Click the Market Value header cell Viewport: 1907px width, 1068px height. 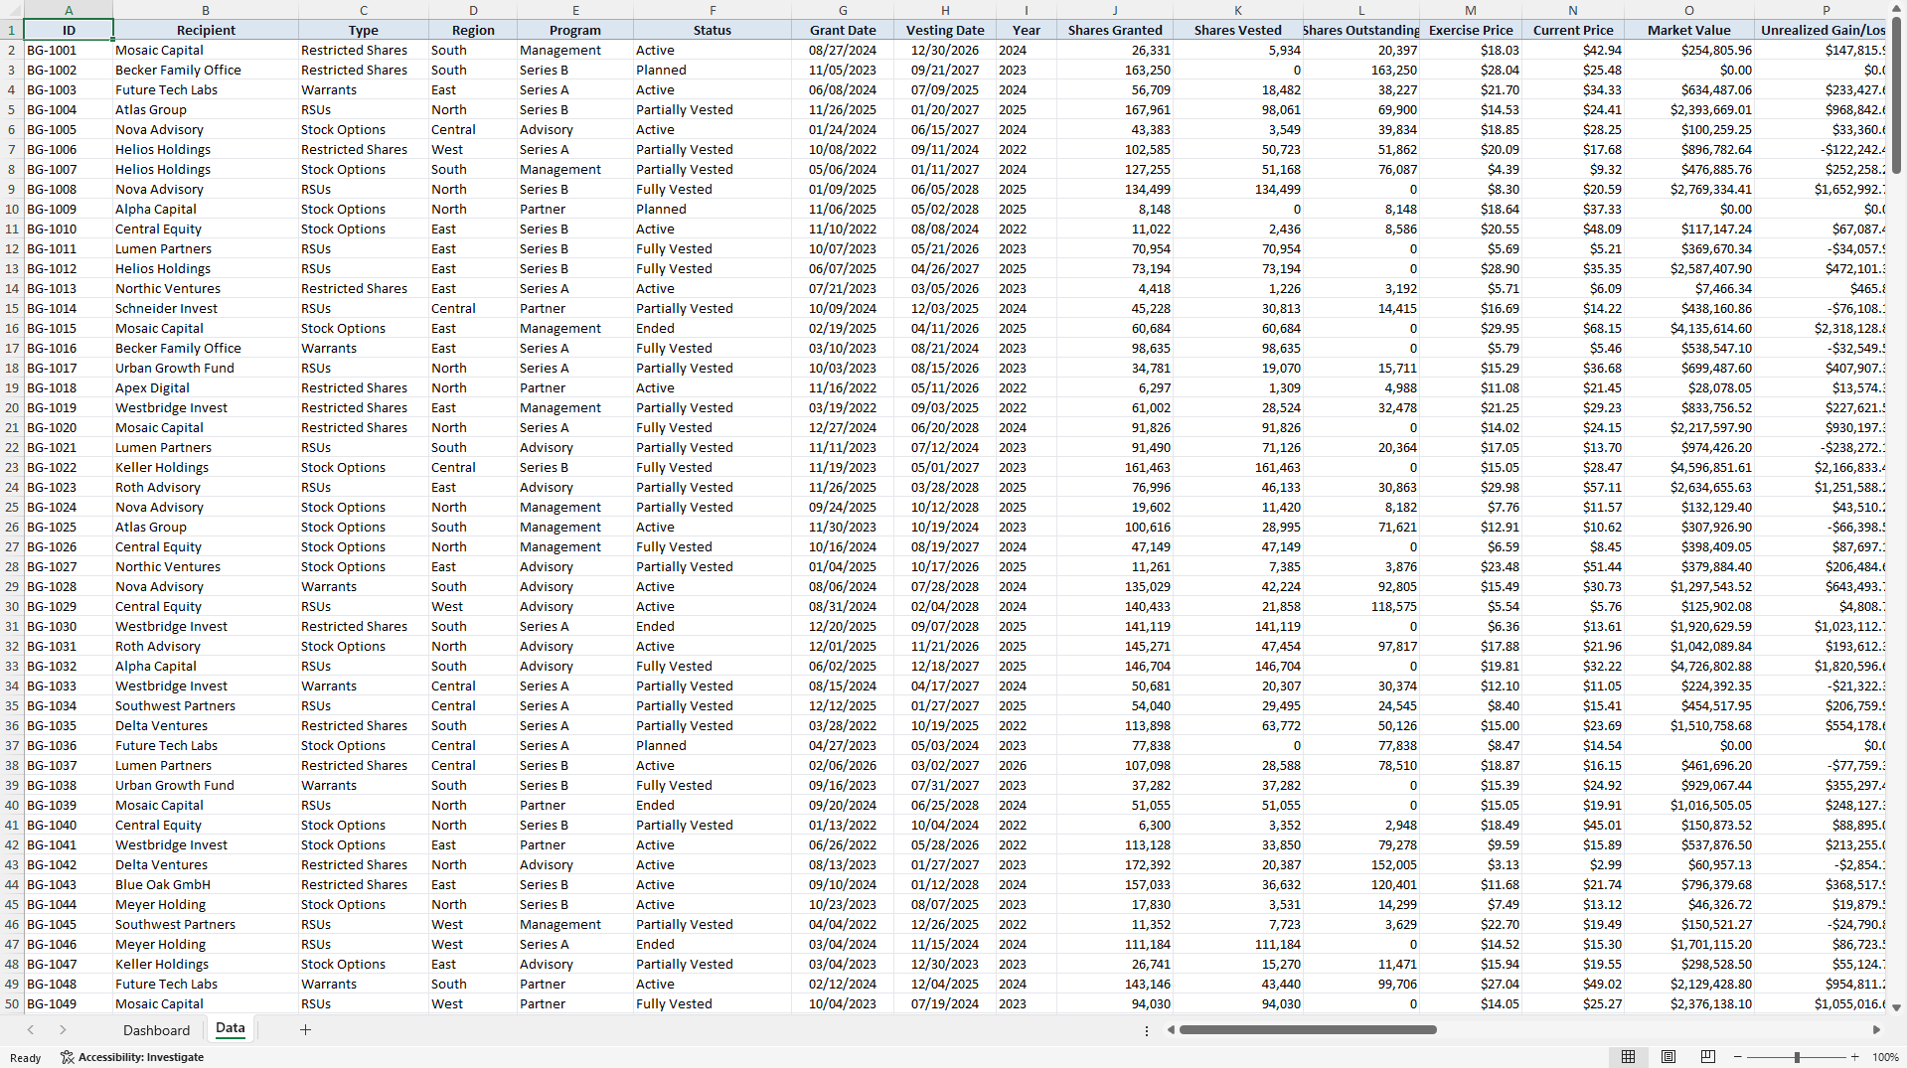pos(1688,30)
